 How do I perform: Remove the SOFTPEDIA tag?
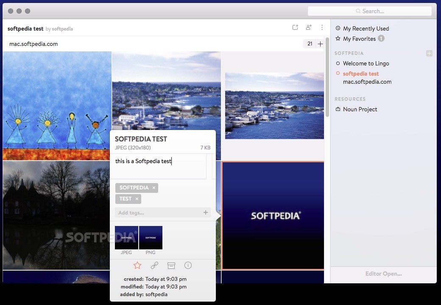tap(154, 188)
